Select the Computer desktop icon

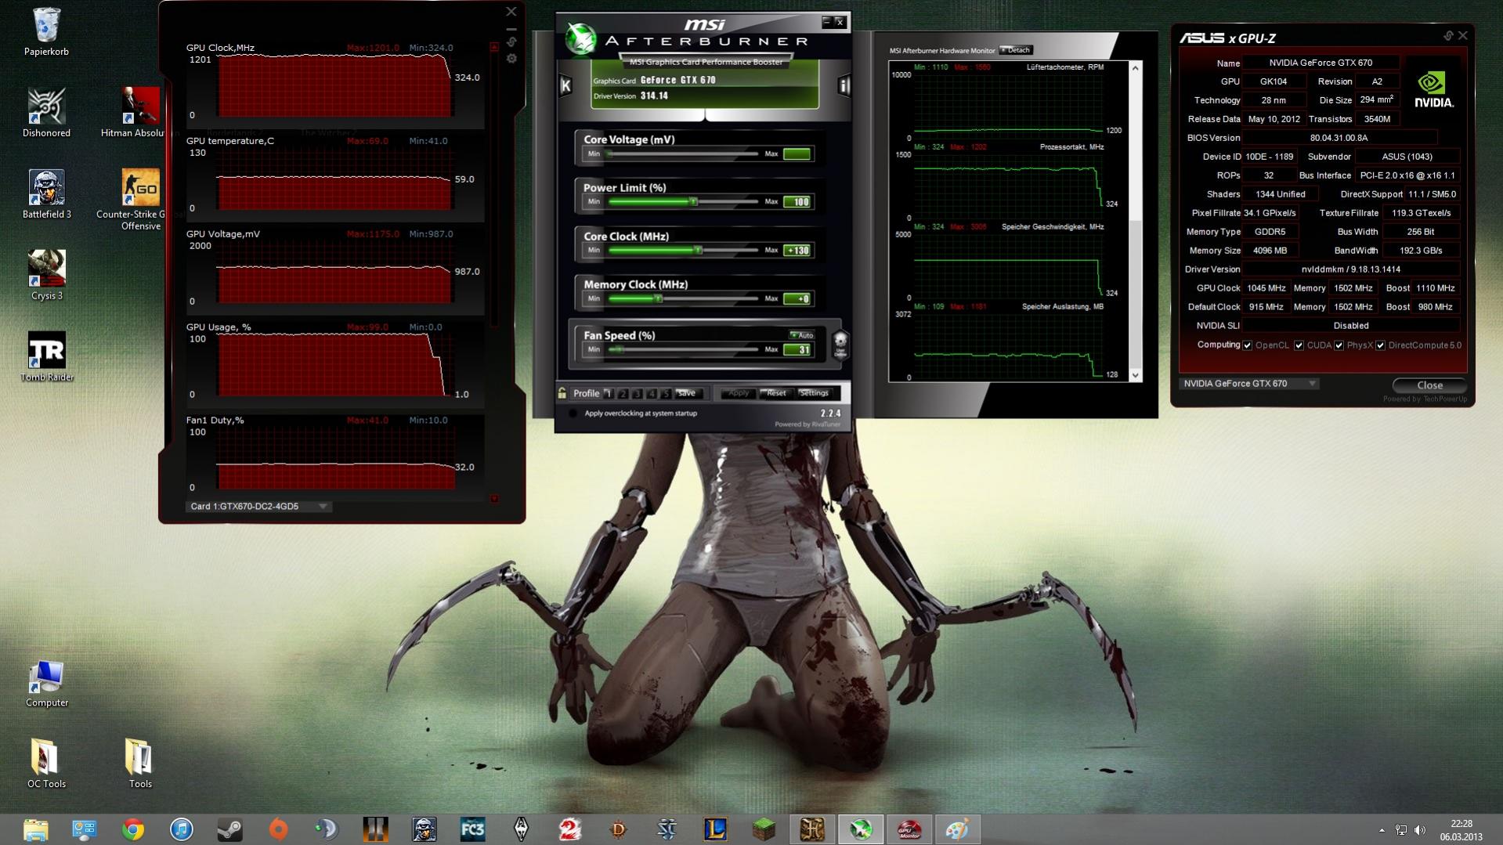point(46,683)
